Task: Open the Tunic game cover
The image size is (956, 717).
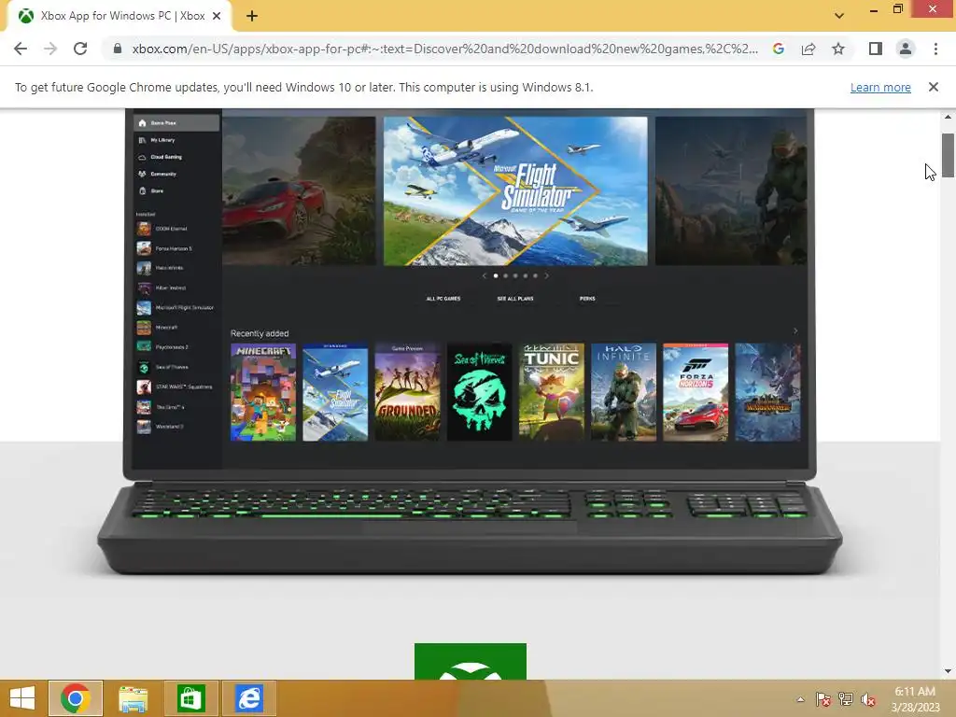Action: (551, 392)
